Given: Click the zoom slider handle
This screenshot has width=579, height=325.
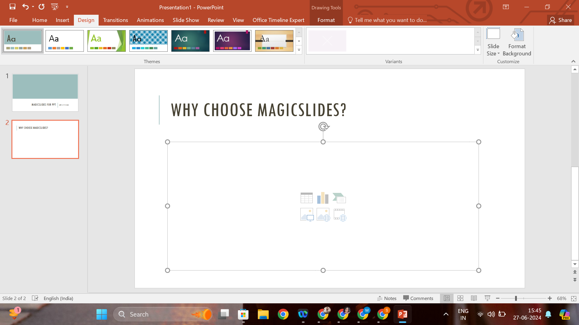Looking at the screenshot, I should pos(516,298).
